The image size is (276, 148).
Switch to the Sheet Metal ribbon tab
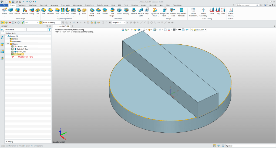[x=65, y=5]
